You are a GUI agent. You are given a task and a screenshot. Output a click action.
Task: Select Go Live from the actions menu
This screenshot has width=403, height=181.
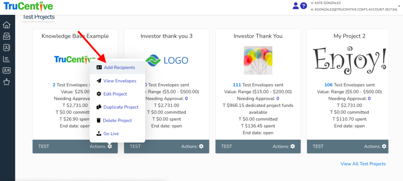tap(111, 134)
